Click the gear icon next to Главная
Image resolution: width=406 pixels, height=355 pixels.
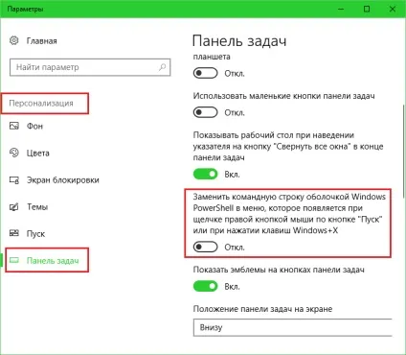click(x=14, y=40)
